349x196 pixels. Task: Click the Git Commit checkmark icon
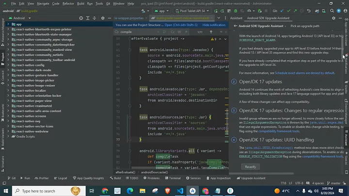[289, 11]
